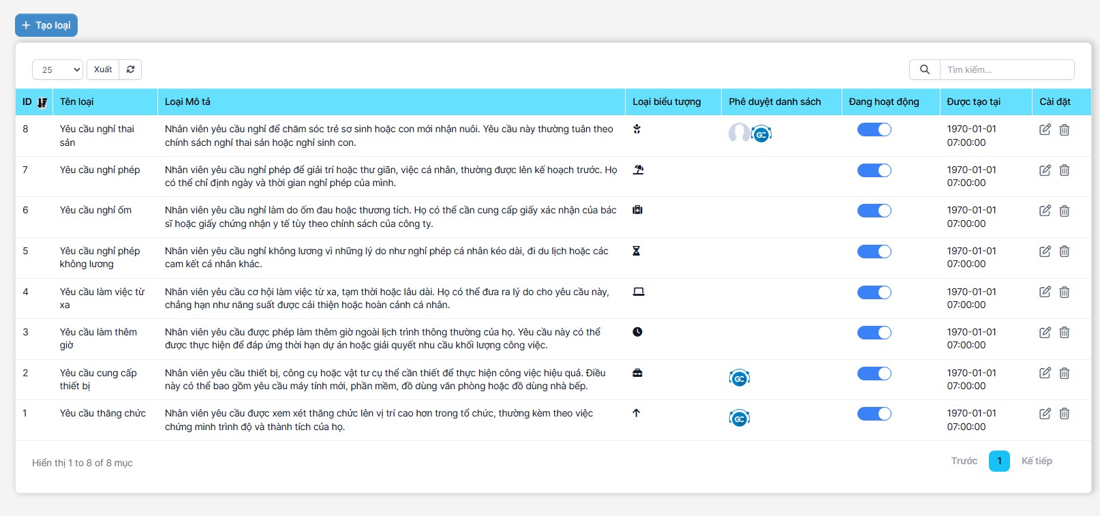The height and width of the screenshot is (516, 1100).
Task: Open edit for 'Yêu cầu làm việc từ xa'
Action: tap(1045, 292)
